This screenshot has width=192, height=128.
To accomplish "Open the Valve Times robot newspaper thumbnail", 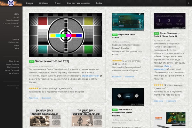I will (x=87, y=118).
